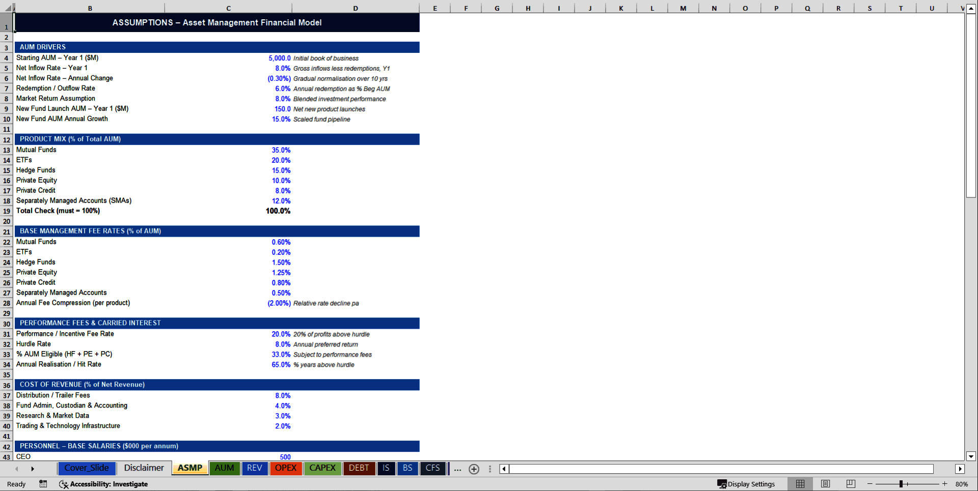This screenshot has height=491, width=978.
Task: Click the macro recording icon next to Ready
Action: tap(43, 484)
